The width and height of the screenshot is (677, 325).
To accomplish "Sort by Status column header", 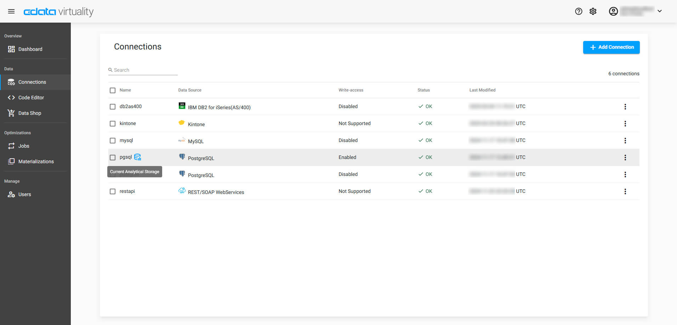I will 423,90.
